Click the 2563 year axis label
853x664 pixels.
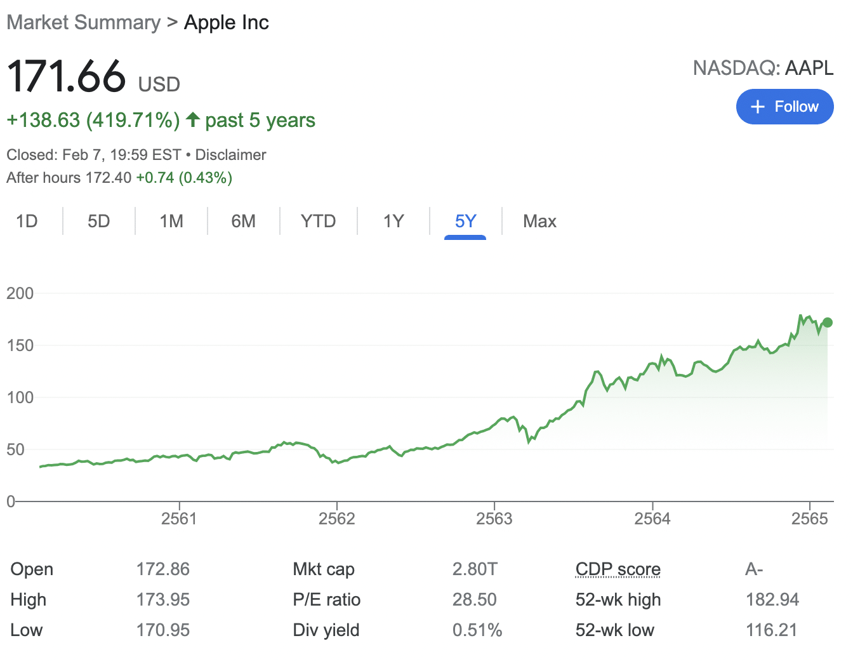[x=494, y=519]
